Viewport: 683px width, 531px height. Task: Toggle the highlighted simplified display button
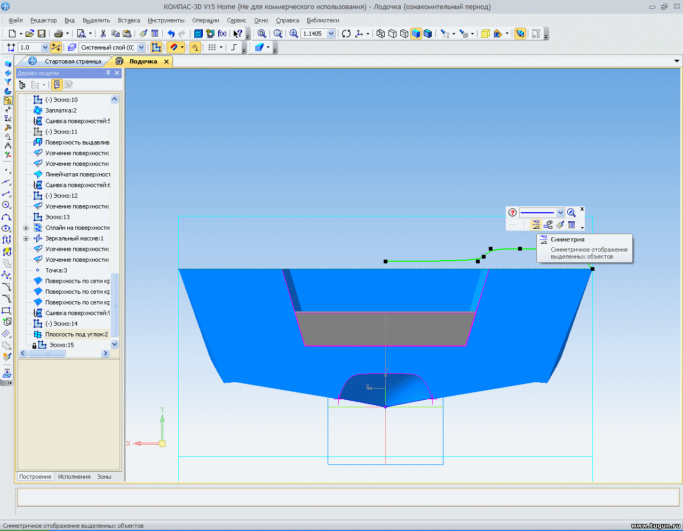tap(520, 34)
